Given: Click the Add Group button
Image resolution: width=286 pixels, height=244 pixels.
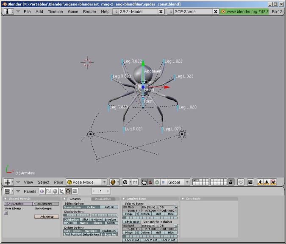Looking at the screenshot, I should click(47, 216).
